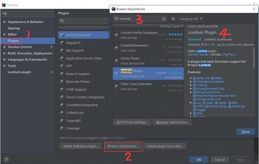Click the search magnifier in Browse Repositories
This screenshot has height=164, width=259.
[117, 19]
